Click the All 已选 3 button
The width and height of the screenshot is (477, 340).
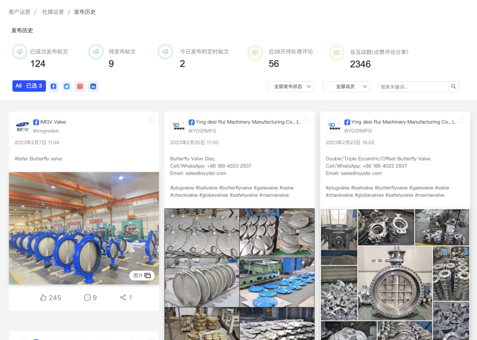[x=29, y=86]
